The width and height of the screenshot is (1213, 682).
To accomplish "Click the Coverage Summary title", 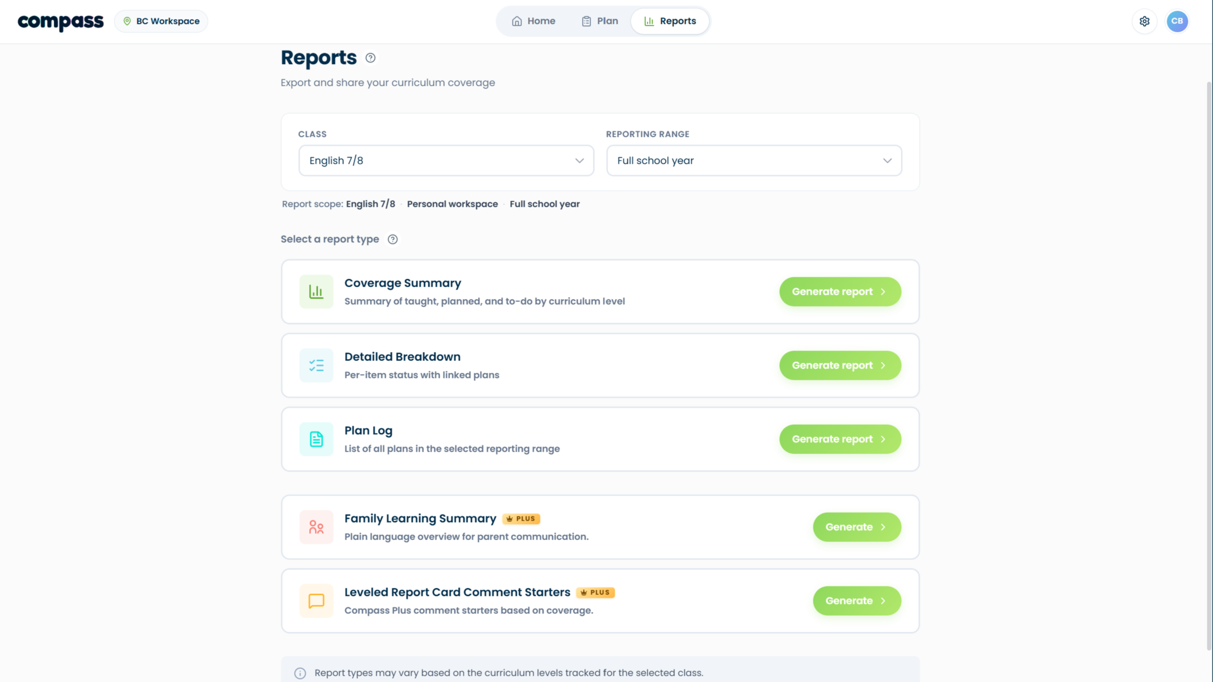I will coord(403,283).
